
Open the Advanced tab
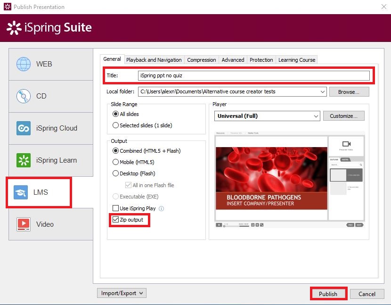[233, 60]
